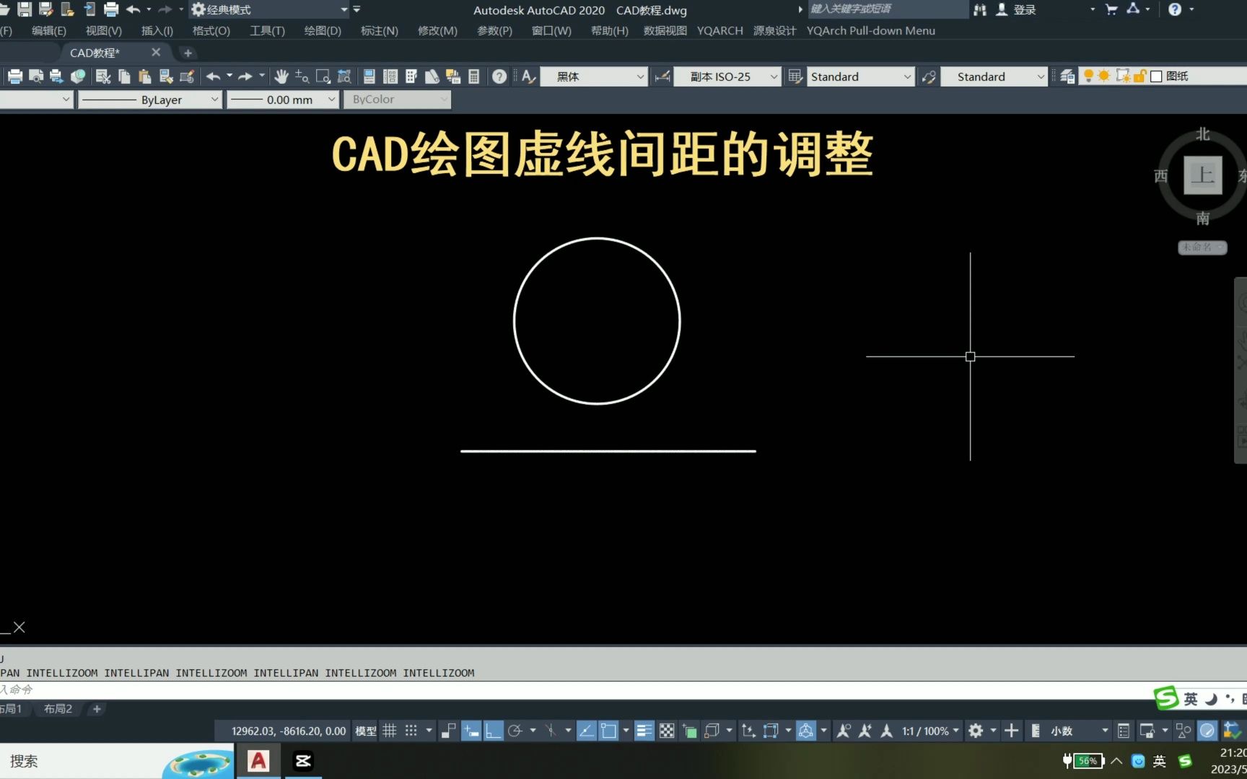Switch to the 布局2 layout tab
This screenshot has height=779, width=1247.
(x=58, y=709)
